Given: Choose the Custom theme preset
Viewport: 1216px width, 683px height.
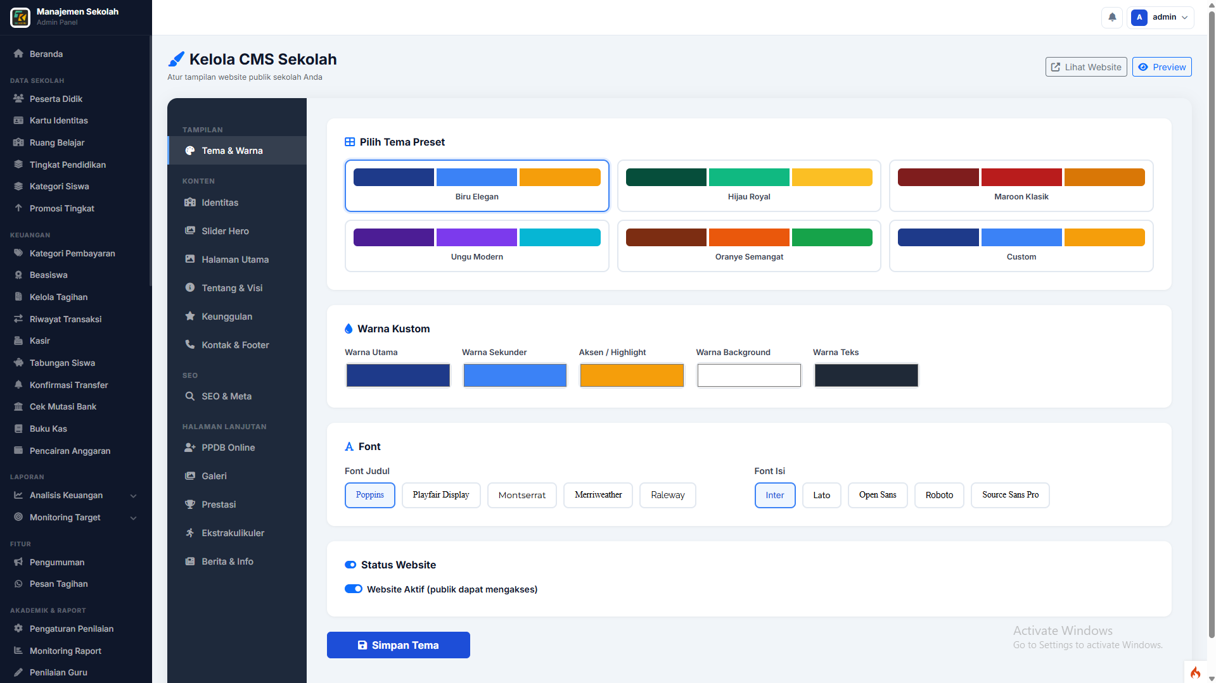Looking at the screenshot, I should click(x=1021, y=246).
